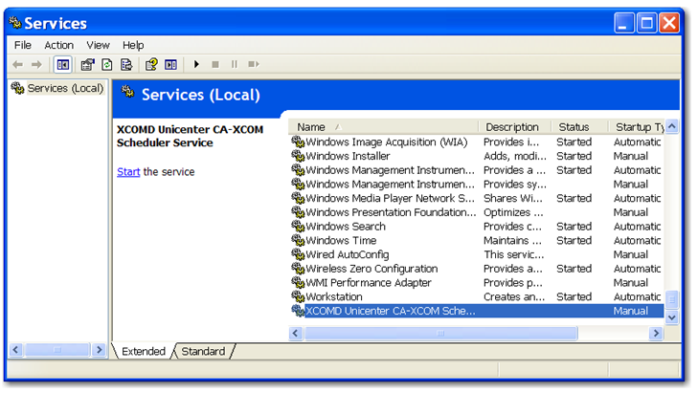Sort by the Startup Type column header
Image resolution: width=698 pixels, height=393 pixels.
coord(637,127)
